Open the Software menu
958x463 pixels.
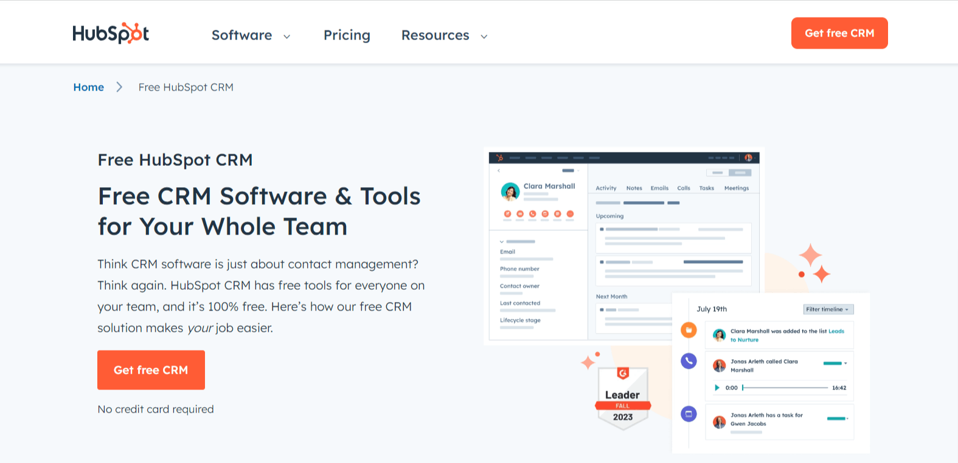click(241, 35)
